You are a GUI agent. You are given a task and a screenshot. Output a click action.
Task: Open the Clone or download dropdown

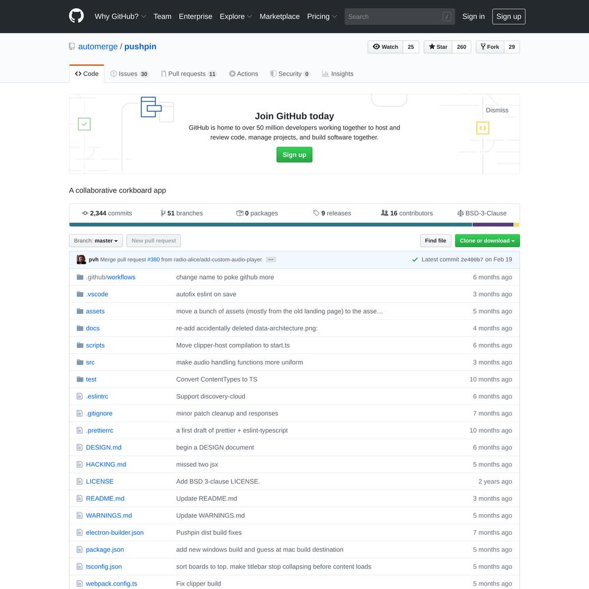click(x=487, y=241)
